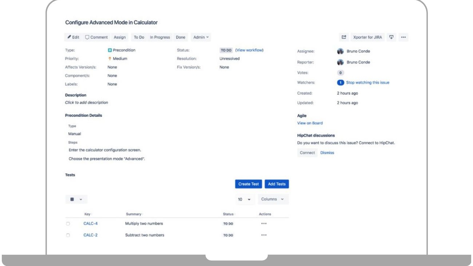The height and width of the screenshot is (266, 473).
Task: Open the Columns dropdown
Action: tap(273, 199)
